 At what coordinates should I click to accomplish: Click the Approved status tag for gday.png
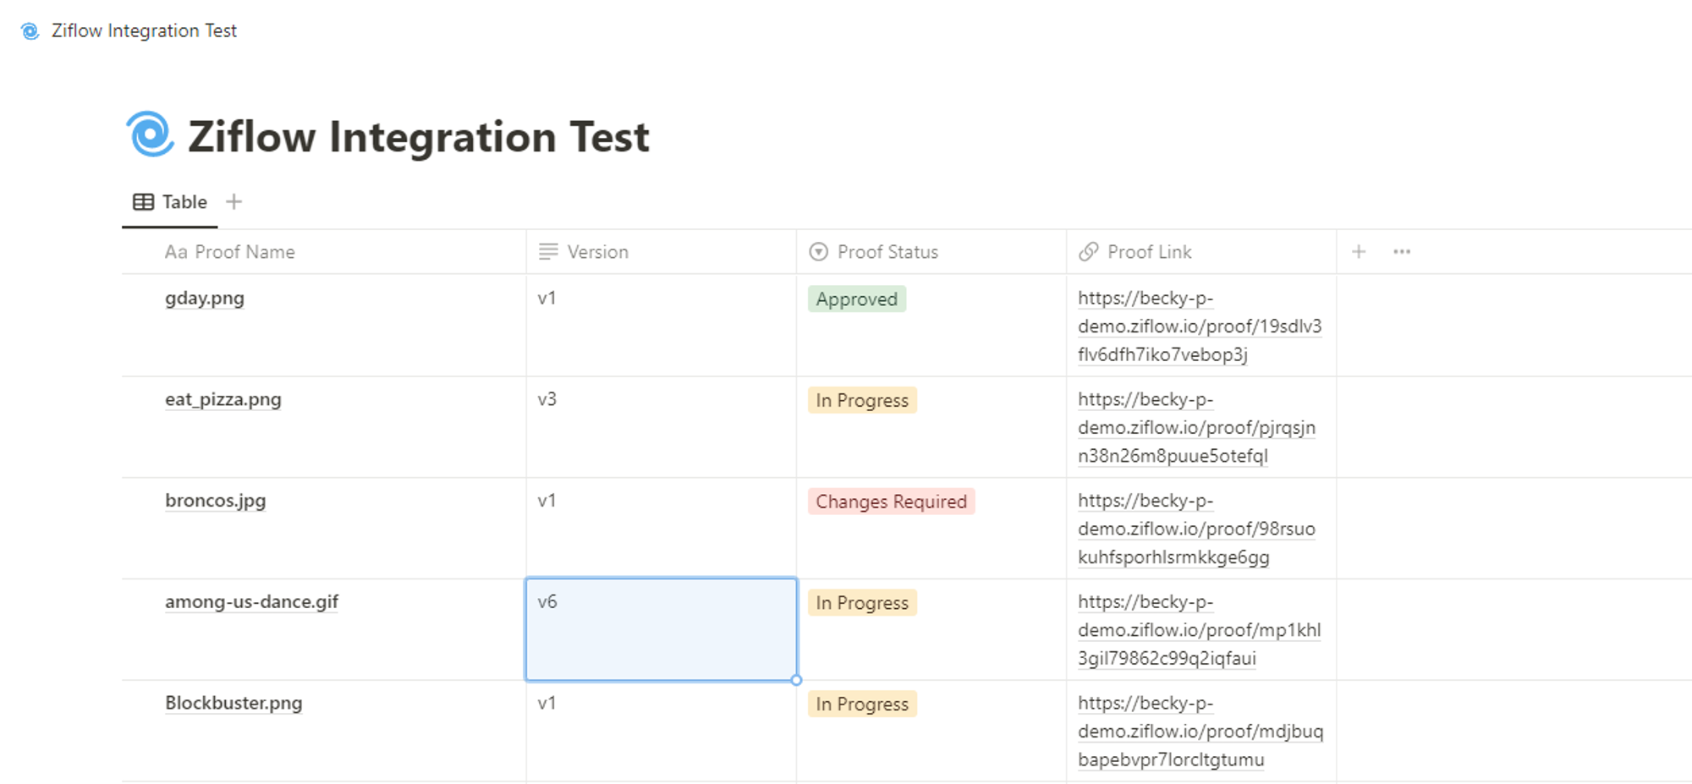point(857,299)
